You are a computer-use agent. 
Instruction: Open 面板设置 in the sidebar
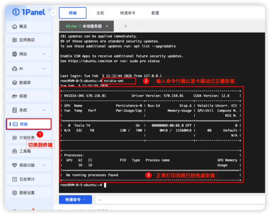(28, 193)
